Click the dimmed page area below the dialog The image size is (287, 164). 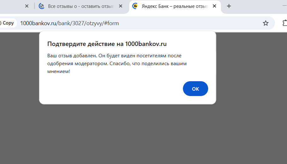tap(142, 135)
